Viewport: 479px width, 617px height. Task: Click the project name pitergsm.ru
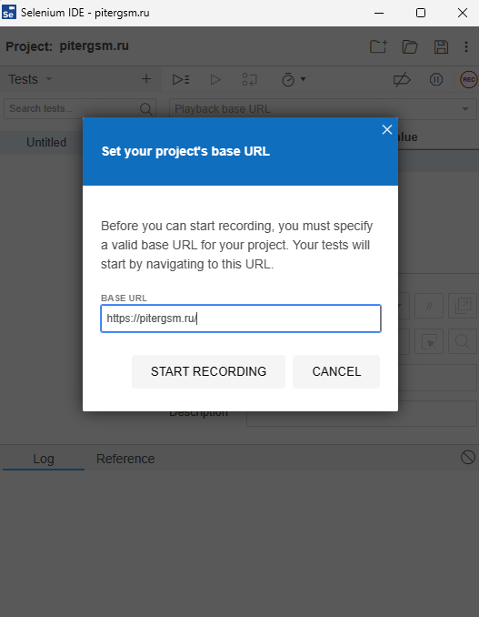tap(94, 46)
